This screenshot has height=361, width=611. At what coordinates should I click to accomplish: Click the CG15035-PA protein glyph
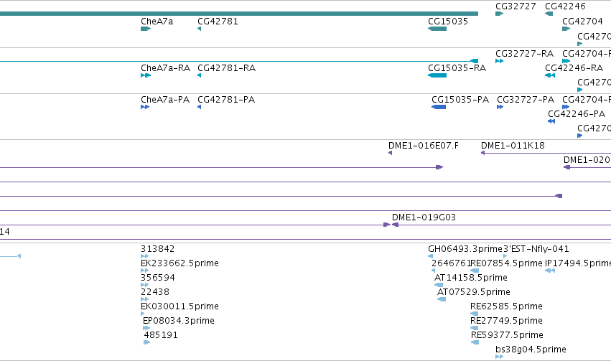[439, 107]
